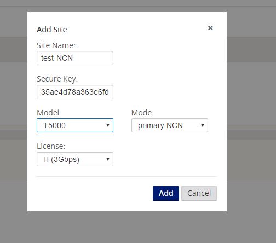Click the "Mode:" label text
This screenshot has width=276, height=243.
pyautogui.click(x=142, y=113)
